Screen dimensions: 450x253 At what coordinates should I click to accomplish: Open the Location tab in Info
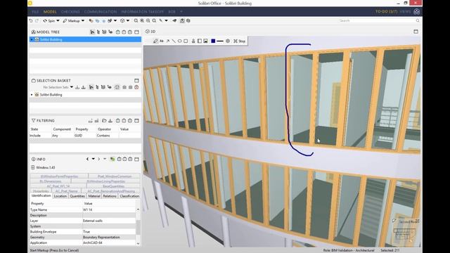pos(60,196)
